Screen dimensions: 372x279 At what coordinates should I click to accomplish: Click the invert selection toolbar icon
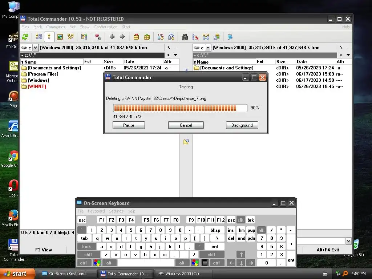(x=84, y=37)
